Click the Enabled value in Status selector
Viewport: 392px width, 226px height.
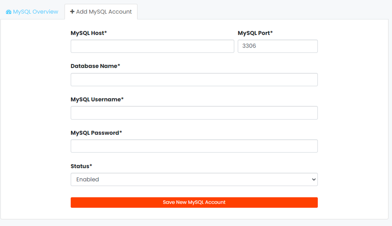tap(87, 179)
